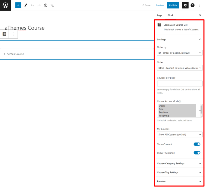Open the document Details info icon
Screen dimensions: 205x188
[46, 5]
